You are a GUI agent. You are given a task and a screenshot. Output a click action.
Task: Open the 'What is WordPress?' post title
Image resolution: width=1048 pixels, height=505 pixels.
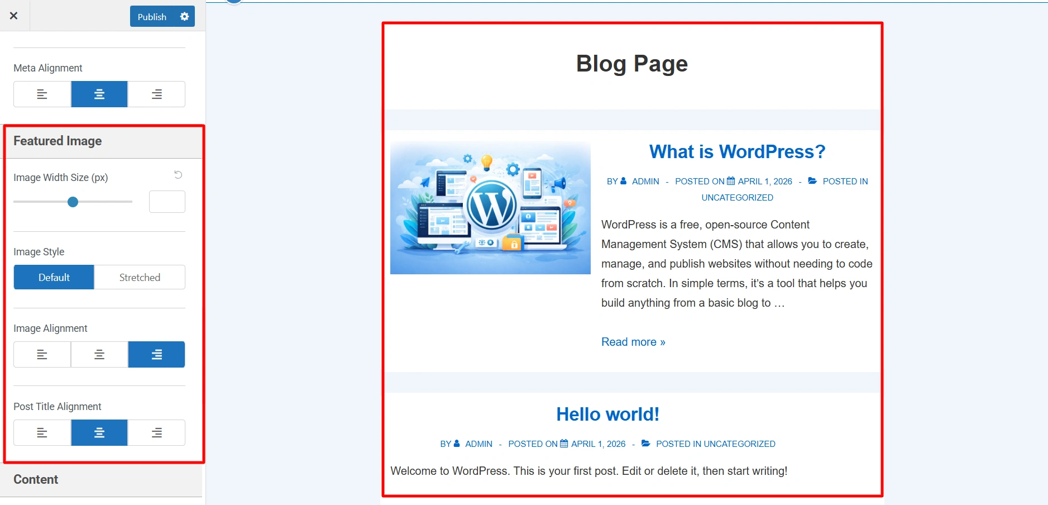pos(737,152)
